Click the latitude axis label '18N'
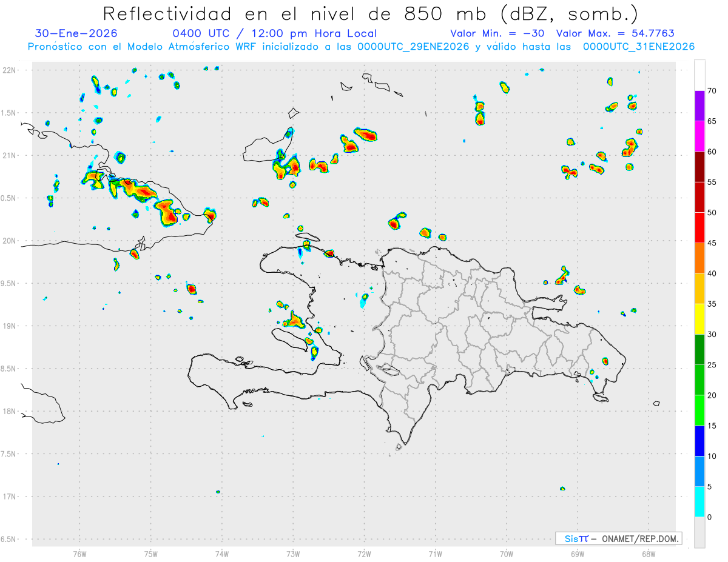Image resolution: width=728 pixels, height=562 pixels. coord(10,411)
